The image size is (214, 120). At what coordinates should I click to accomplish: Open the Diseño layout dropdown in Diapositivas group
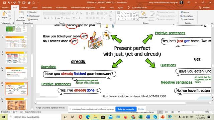pos(32,12)
